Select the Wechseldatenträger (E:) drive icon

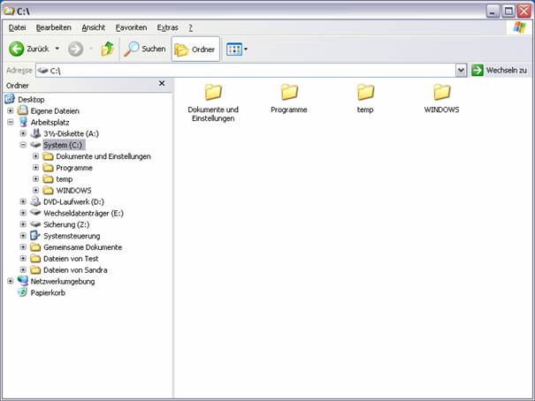tap(35, 213)
